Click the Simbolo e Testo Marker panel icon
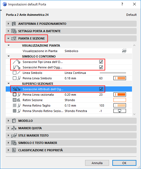The width and height of the screenshot is (141, 169). 14,143
